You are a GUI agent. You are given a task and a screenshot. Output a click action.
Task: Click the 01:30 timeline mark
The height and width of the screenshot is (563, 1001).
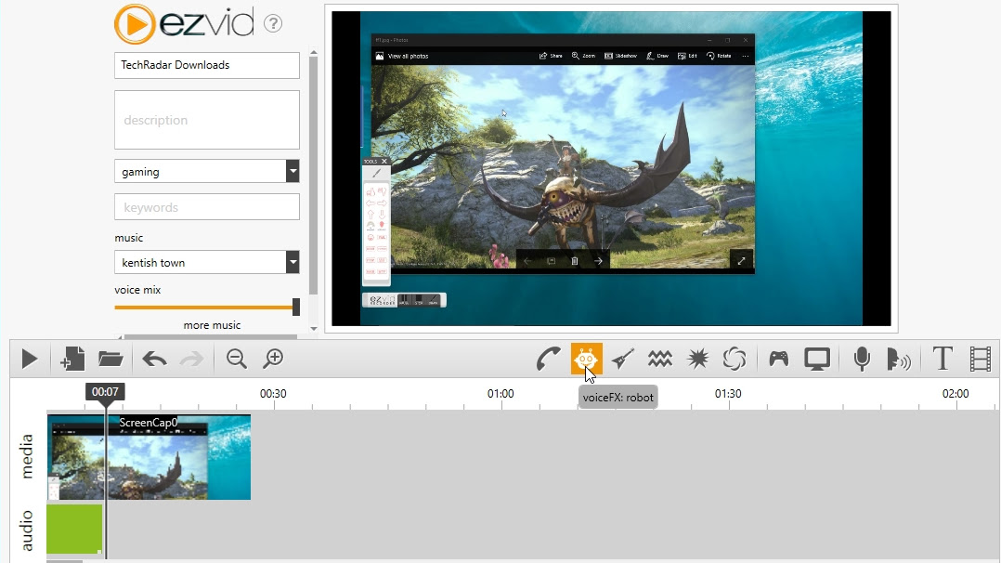(728, 394)
